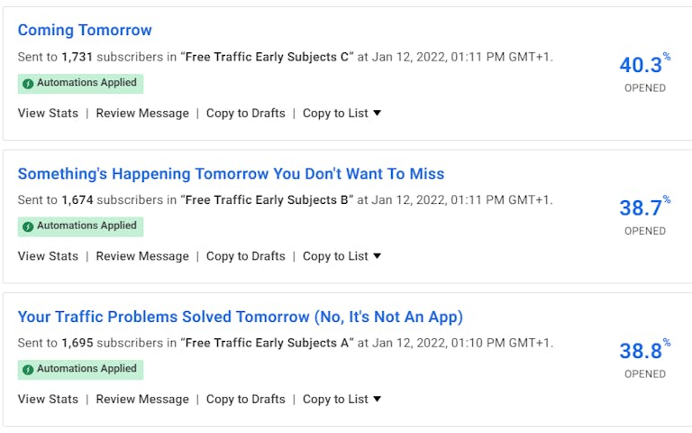Click the Automations Applied badge showing 38.7% opened
Viewport: 692px width, 433px height.
click(x=81, y=226)
